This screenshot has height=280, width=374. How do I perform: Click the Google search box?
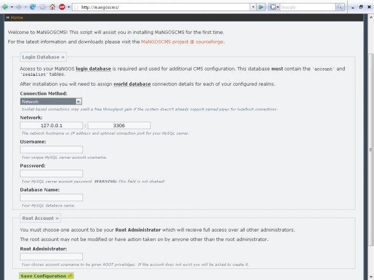[307, 7]
